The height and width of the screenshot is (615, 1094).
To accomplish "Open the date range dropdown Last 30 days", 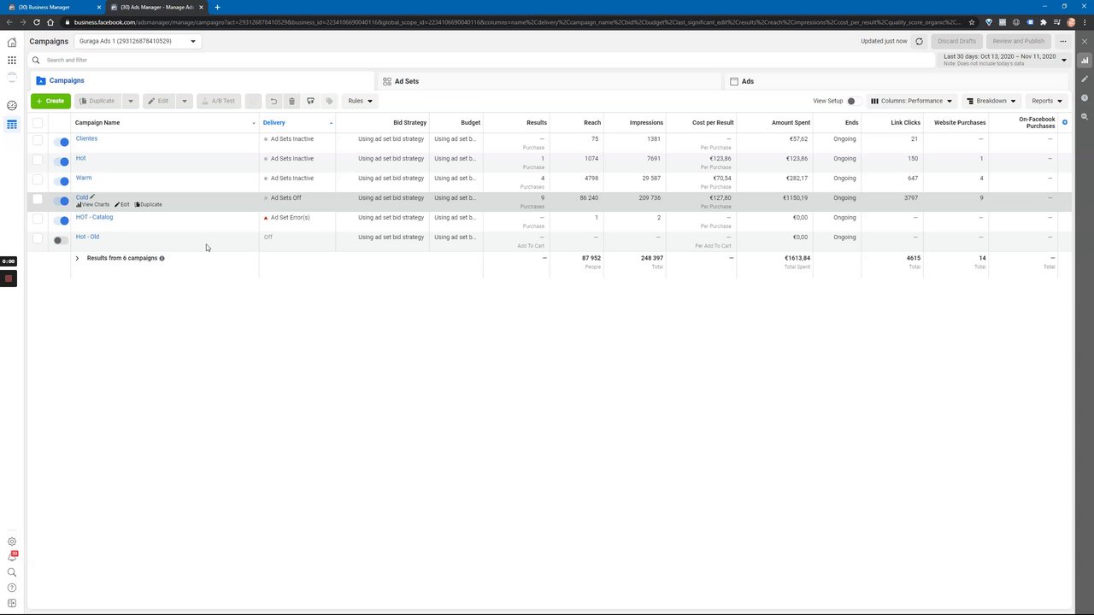I will [x=1005, y=60].
